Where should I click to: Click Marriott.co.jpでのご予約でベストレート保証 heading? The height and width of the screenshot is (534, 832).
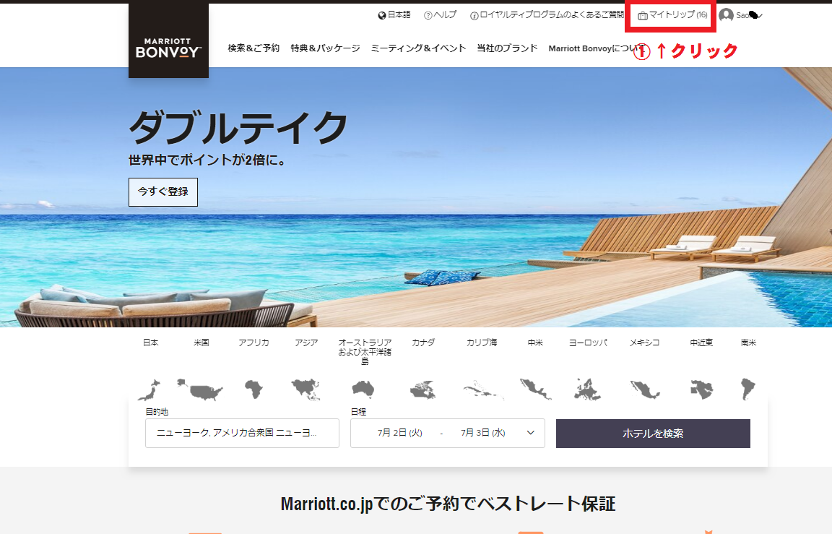click(448, 504)
